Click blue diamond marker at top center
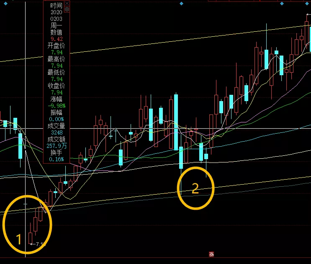 pyautogui.click(x=181, y=3)
